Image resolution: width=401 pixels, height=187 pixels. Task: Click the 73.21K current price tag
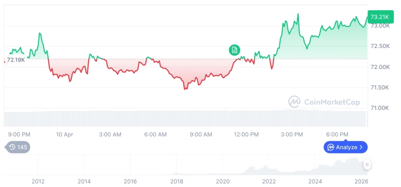click(x=380, y=17)
